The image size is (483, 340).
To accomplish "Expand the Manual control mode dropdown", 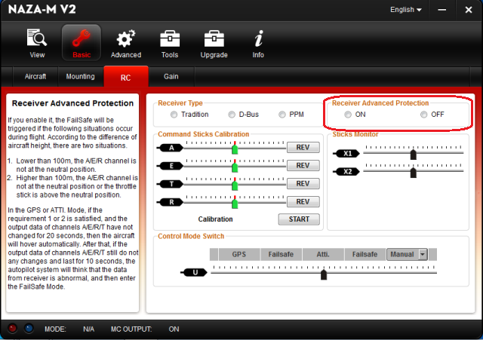I will (423, 255).
